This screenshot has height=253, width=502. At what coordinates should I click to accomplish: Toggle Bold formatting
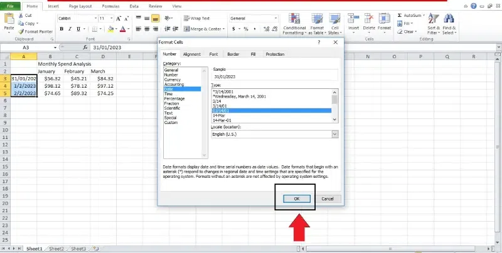coord(61,29)
